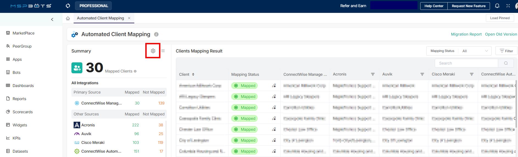Open the Cisco Meraki column filter icon
518x157 pixels.
[472, 74]
